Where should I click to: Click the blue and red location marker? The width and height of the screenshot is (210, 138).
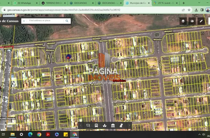point(69,57)
